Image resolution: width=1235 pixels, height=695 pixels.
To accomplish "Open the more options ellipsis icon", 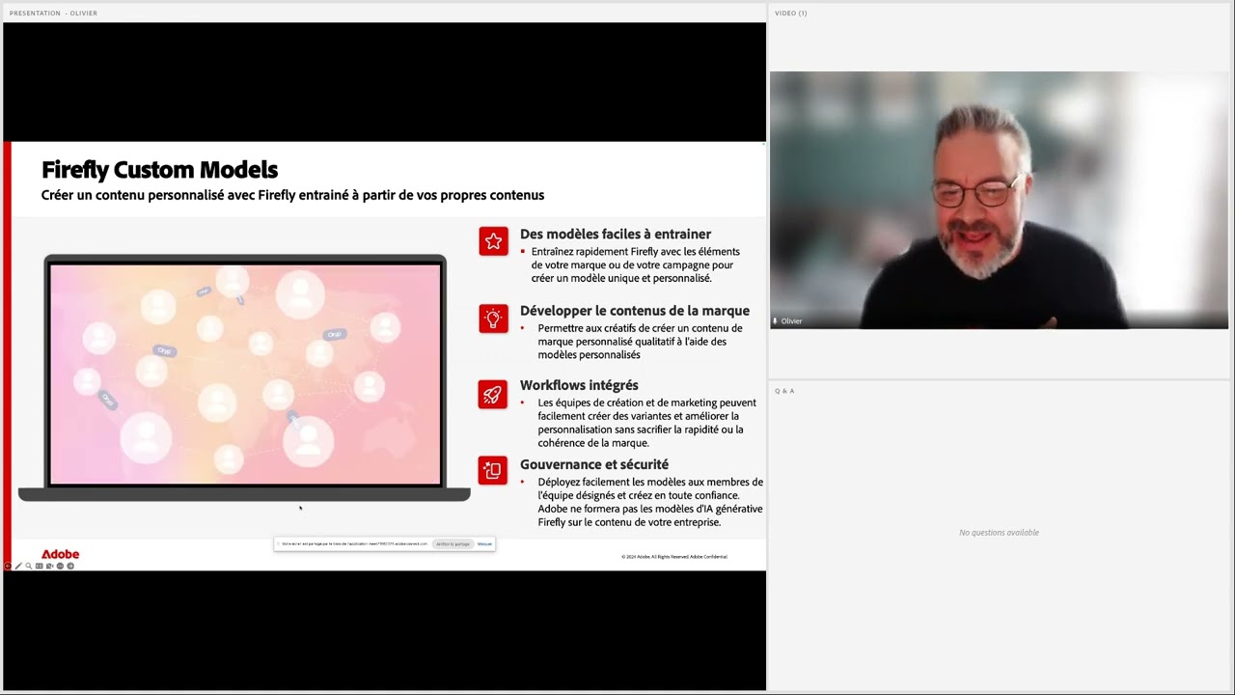I will coord(60,566).
